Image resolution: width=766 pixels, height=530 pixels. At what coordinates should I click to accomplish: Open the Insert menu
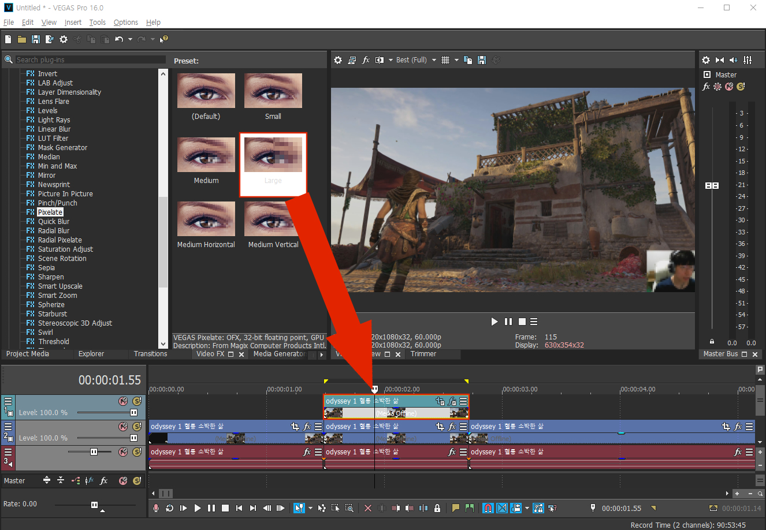(73, 22)
